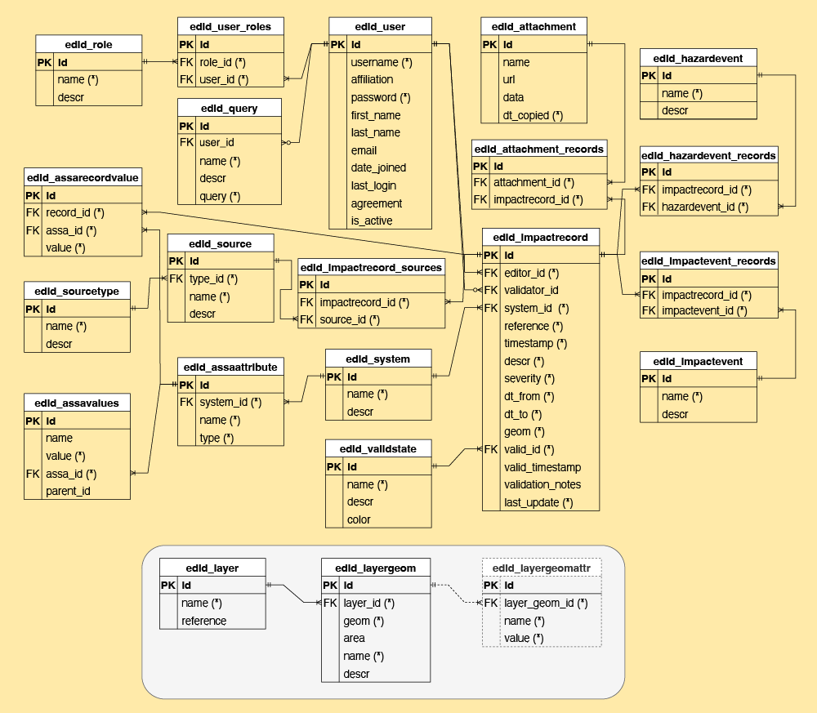This screenshot has width=817, height=713.
Task: Select the validation_notes row in edld_impactrecord
Action: (x=542, y=484)
